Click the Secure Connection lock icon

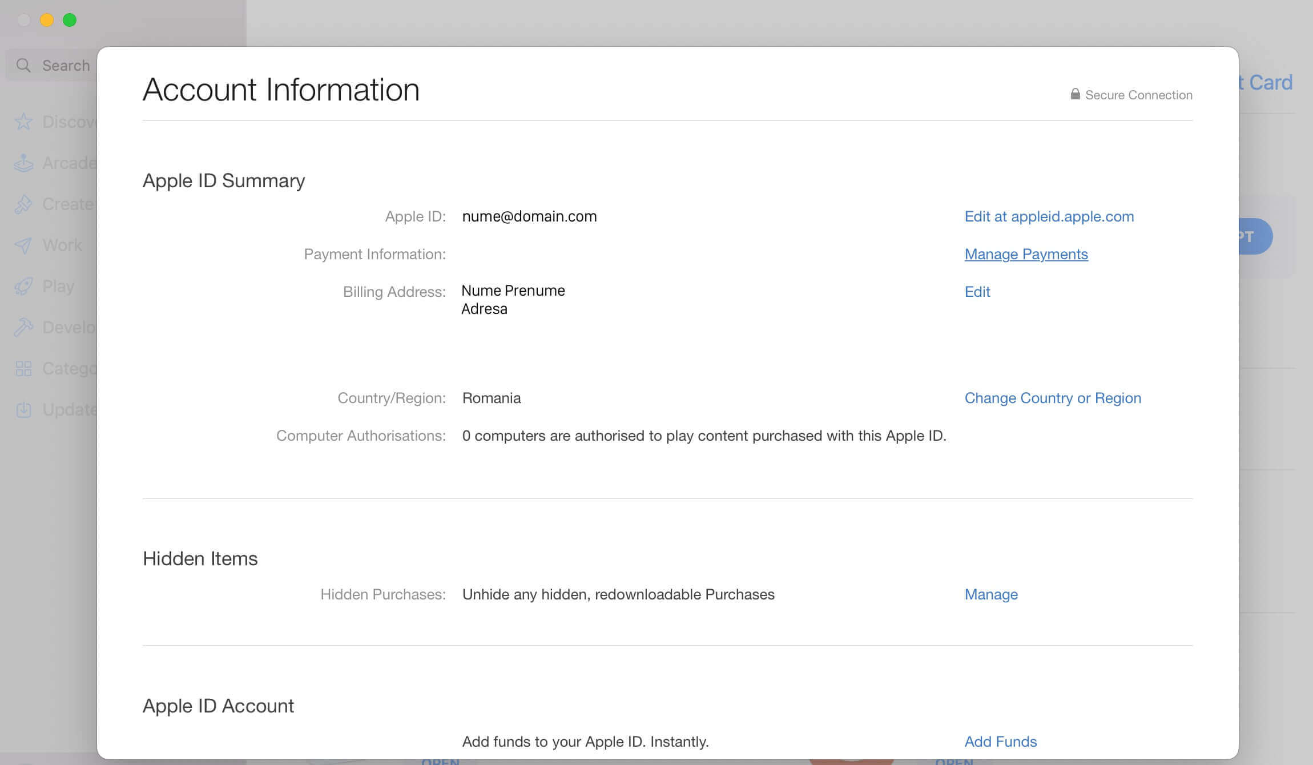coord(1074,95)
